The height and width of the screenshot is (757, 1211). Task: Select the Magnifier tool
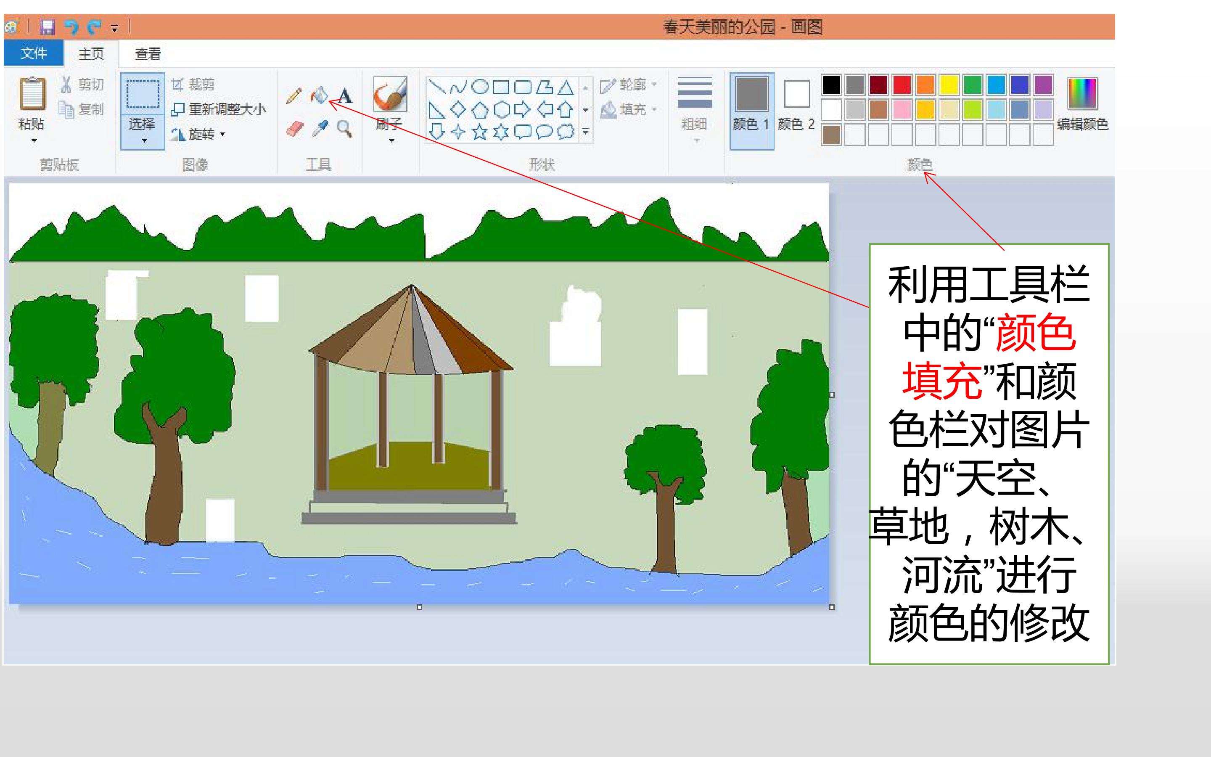tap(344, 129)
